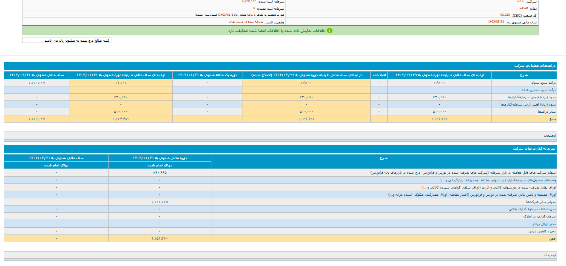Click the green info icon in signature banner
The width and height of the screenshot is (566, 266).
click(330, 31)
